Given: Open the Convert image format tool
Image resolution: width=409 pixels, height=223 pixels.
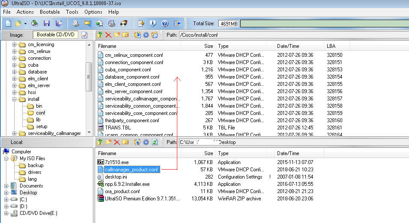Looking at the screenshot, I should coord(88,23).
